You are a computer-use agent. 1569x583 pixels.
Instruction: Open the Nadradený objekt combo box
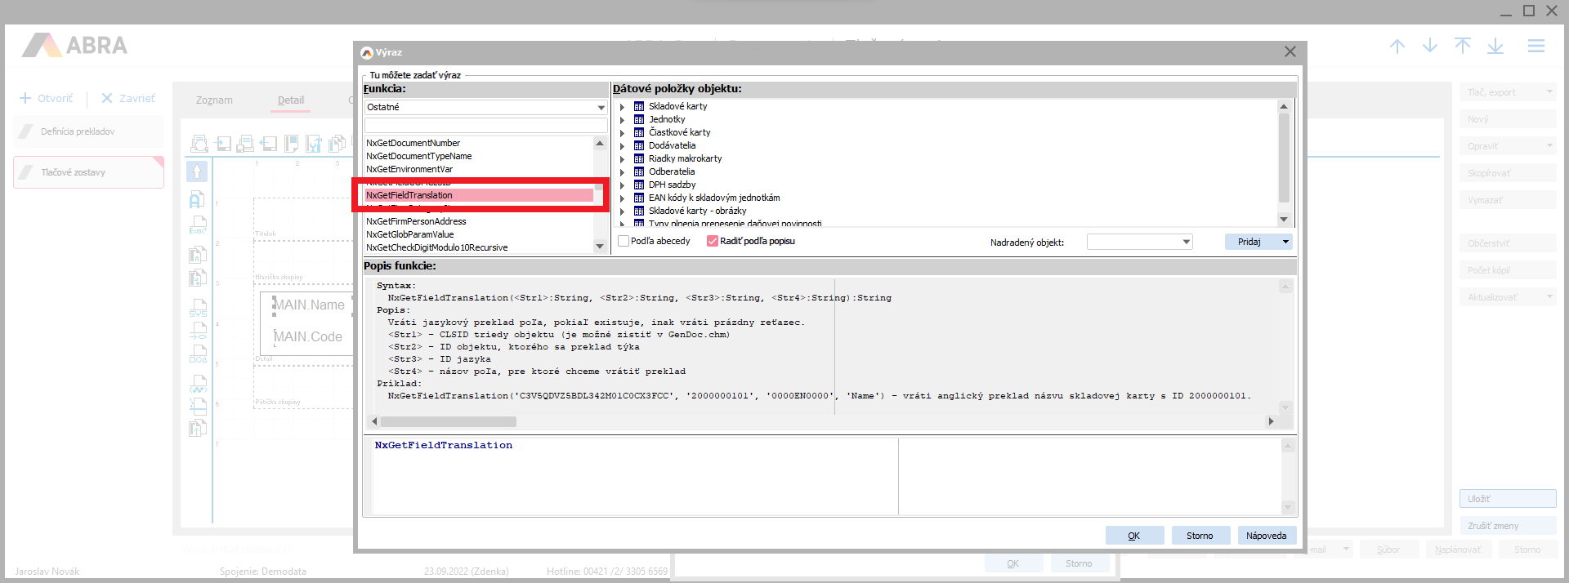(x=1139, y=242)
